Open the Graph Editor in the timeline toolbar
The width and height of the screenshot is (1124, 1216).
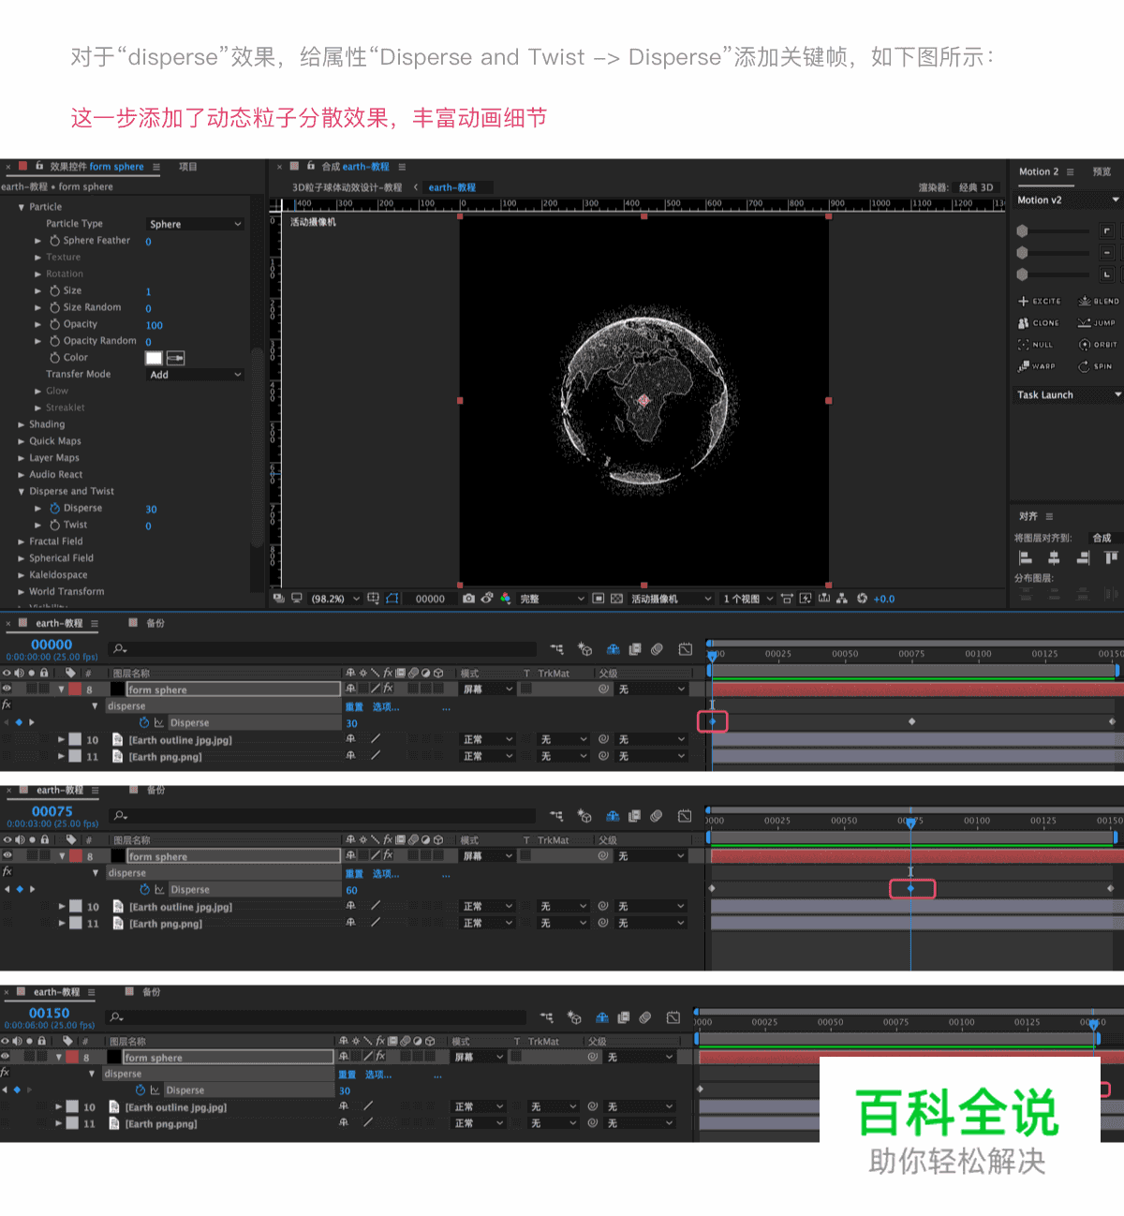(688, 648)
